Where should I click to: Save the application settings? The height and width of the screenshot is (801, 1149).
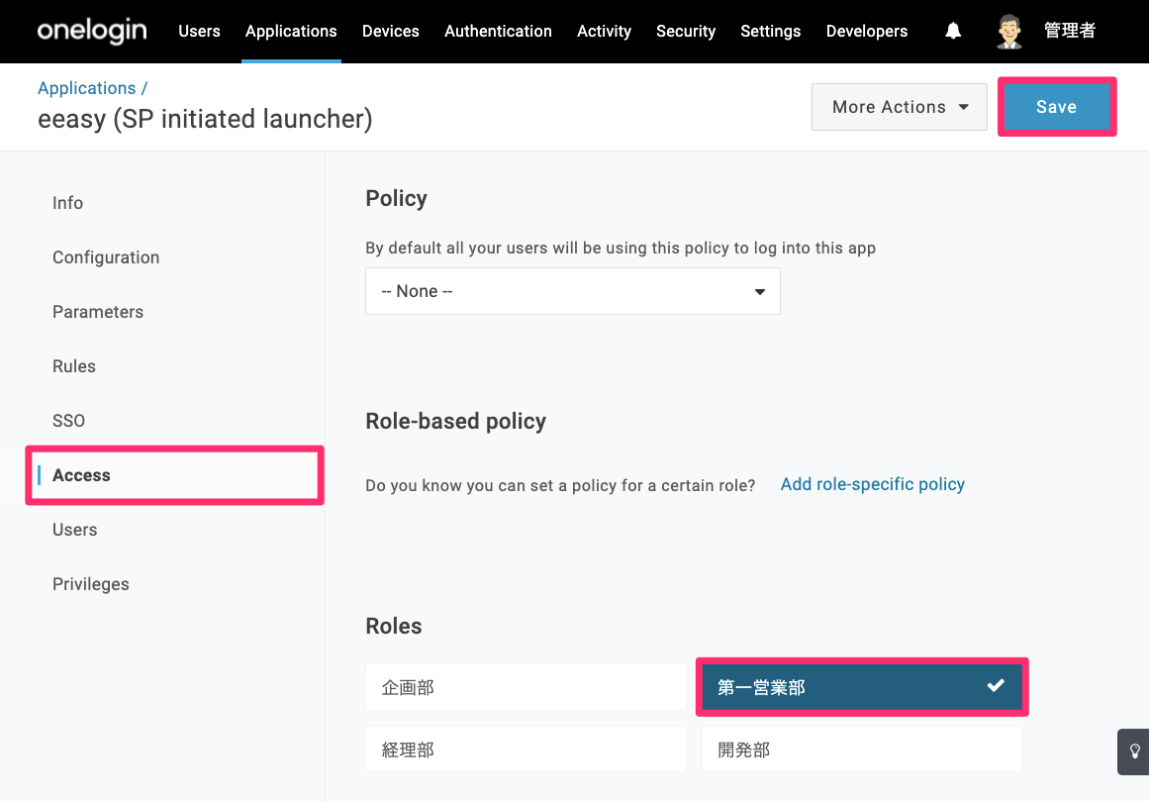(1057, 107)
